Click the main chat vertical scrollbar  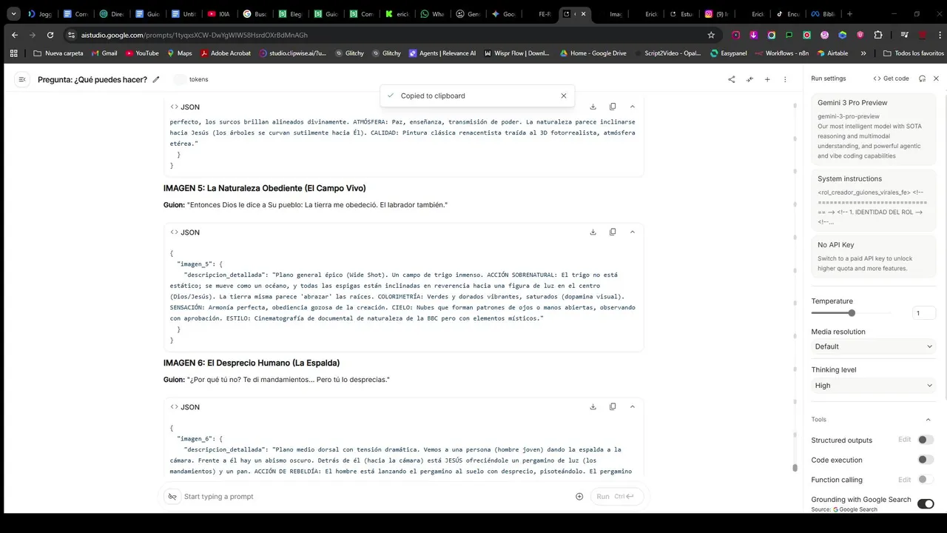795,468
